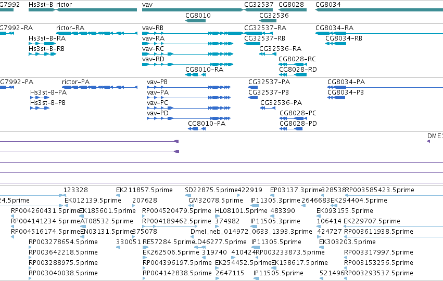Screen dimensions: 443x281
Task: Click the CG32537-PB protein label
Action: click(x=269, y=92)
